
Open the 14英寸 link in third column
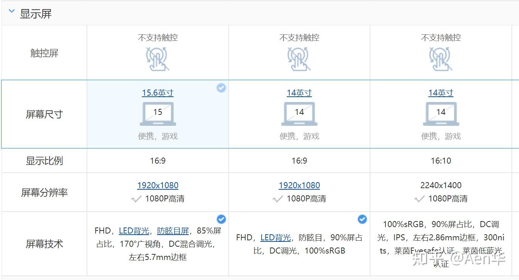pyautogui.click(x=441, y=93)
